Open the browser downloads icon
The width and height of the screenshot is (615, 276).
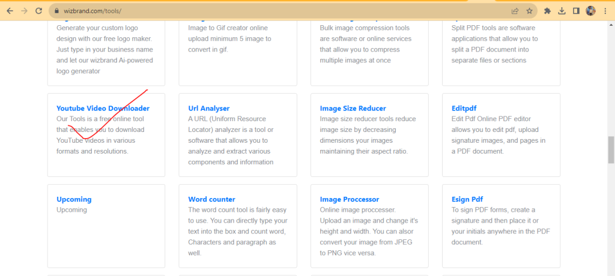click(x=562, y=11)
